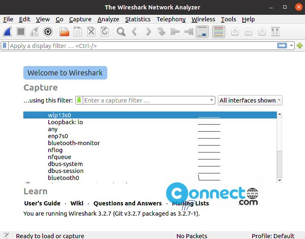Toggle packet colorization rules button
The height and width of the screenshot is (239, 305).
pyautogui.click(x=219, y=32)
